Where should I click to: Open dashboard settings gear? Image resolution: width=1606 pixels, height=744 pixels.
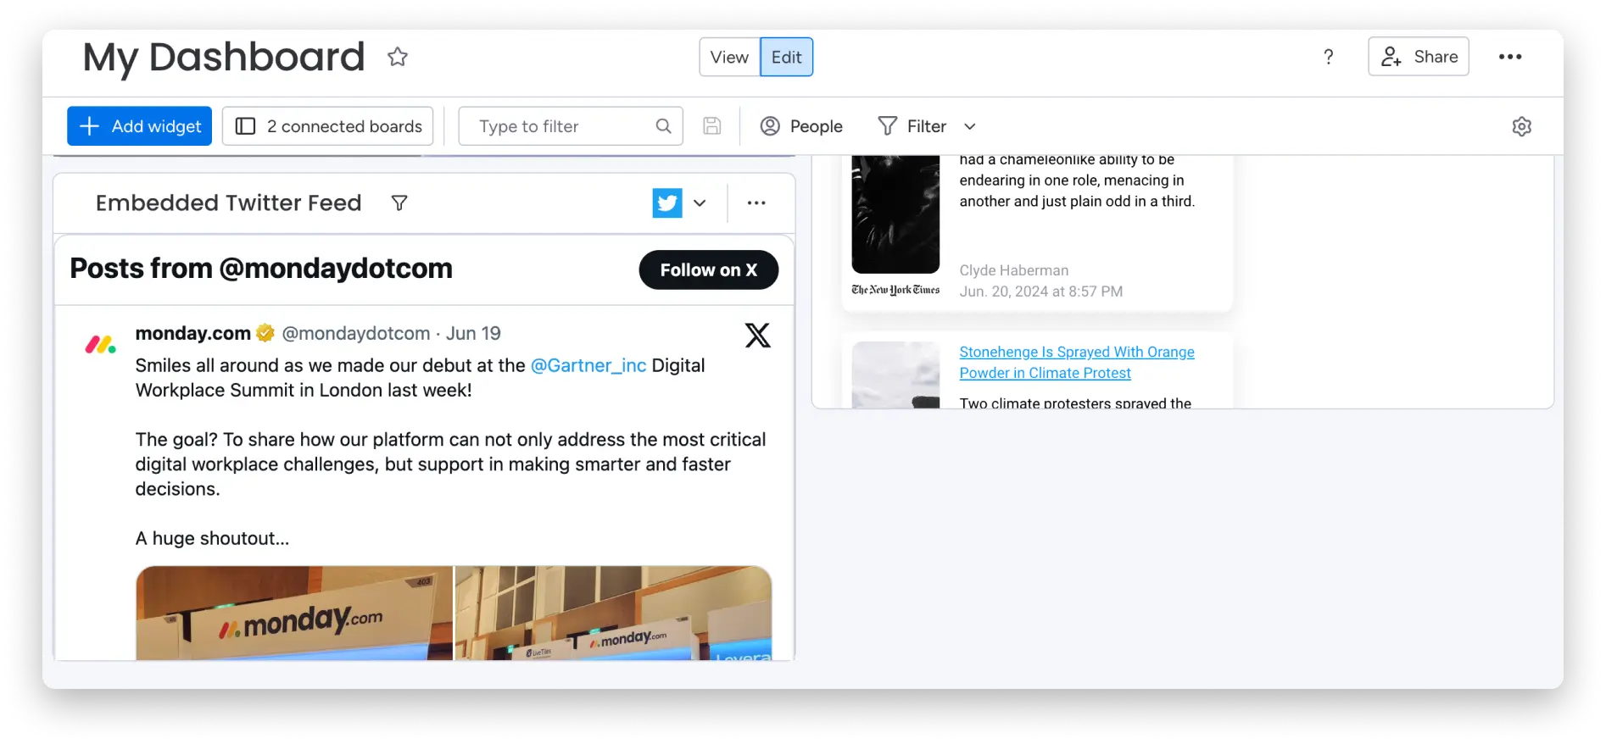(x=1522, y=126)
